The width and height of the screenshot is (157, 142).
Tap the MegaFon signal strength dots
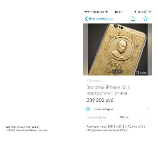[88, 12]
